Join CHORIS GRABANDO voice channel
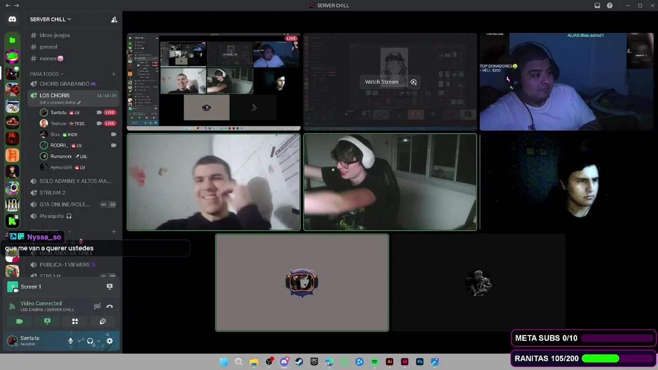 click(x=73, y=84)
